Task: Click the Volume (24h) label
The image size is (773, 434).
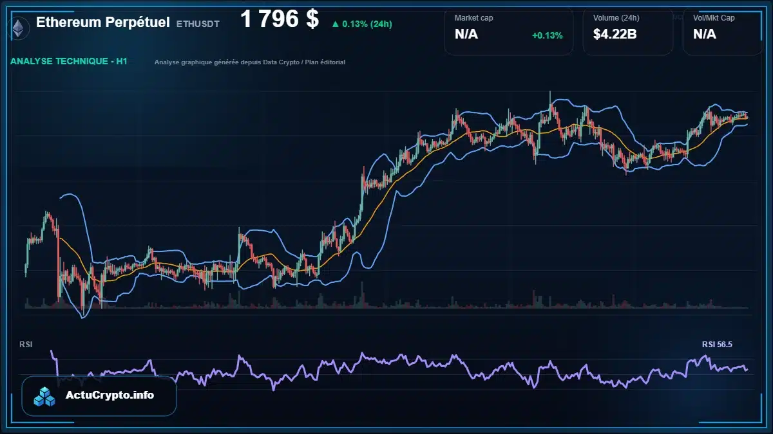Action: click(617, 18)
